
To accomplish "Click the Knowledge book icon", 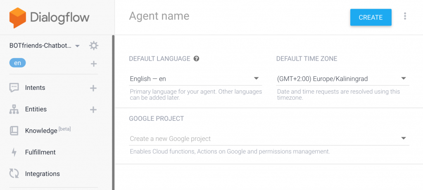I will coord(14,131).
